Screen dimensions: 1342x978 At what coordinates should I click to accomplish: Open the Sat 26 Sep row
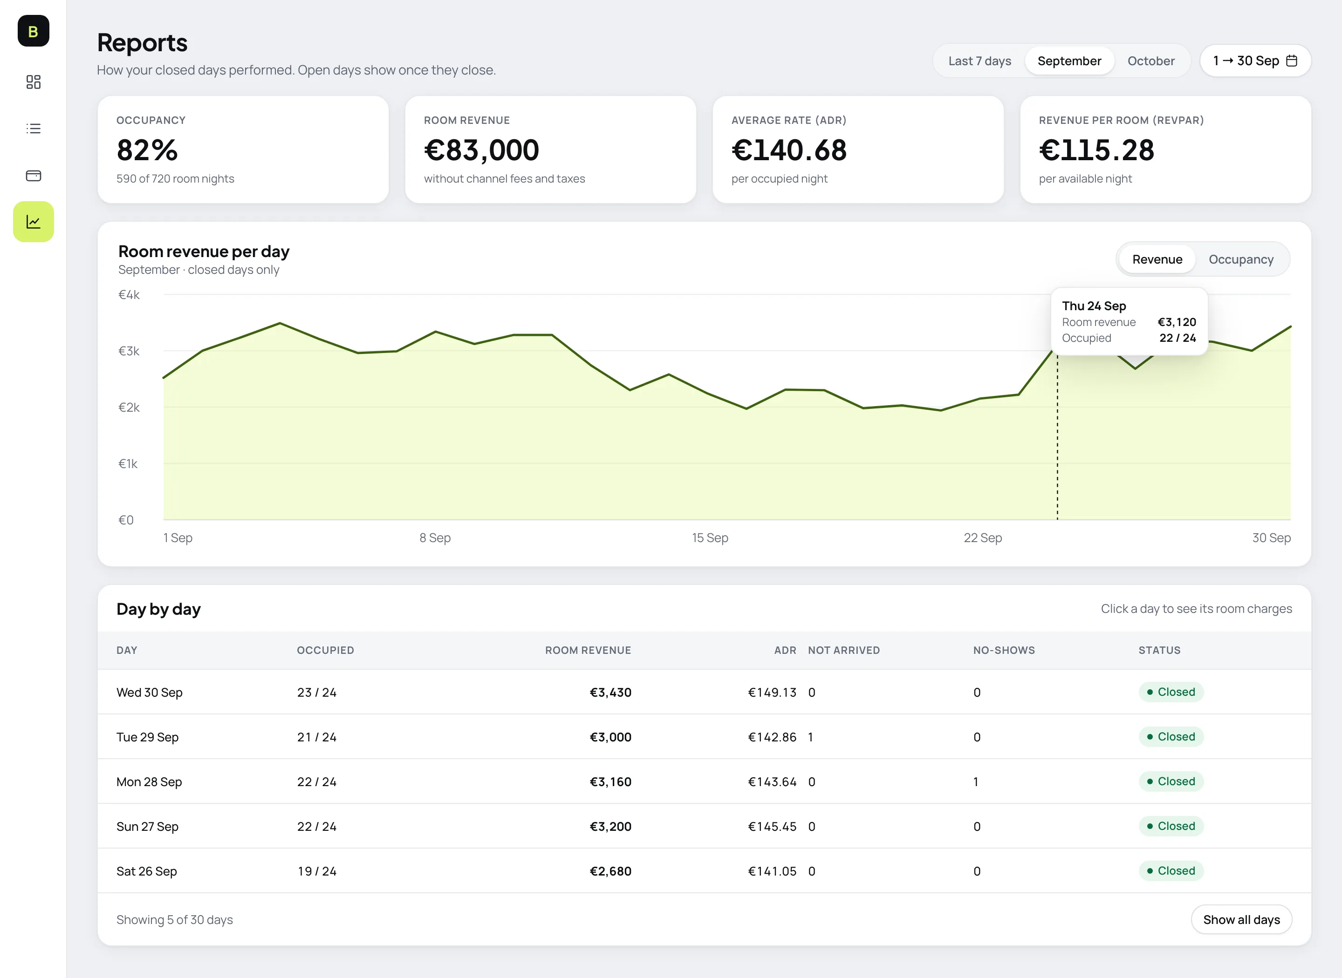click(x=704, y=871)
